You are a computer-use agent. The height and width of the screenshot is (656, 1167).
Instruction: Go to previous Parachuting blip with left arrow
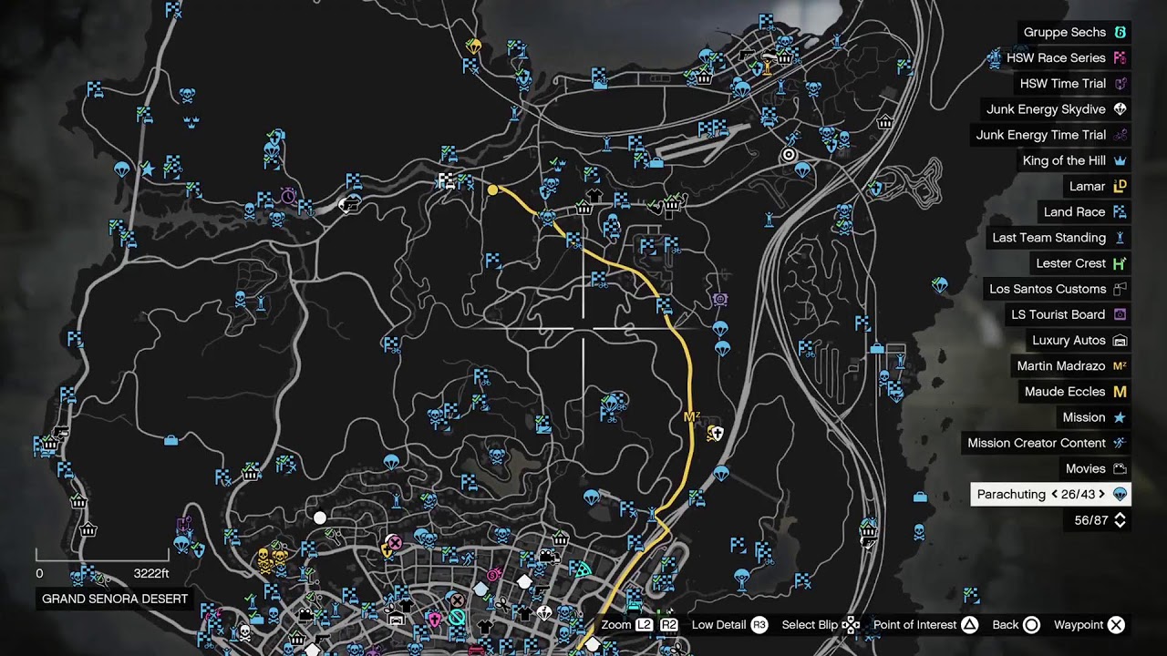click(1054, 494)
